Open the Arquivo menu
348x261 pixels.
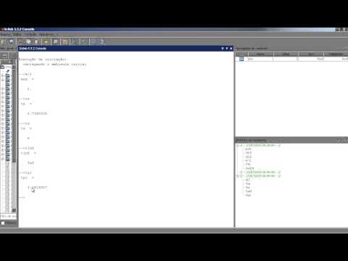tap(5, 35)
